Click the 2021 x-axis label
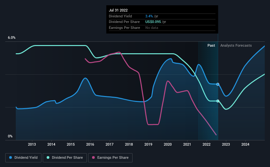The image size is (270, 167). click(187, 144)
